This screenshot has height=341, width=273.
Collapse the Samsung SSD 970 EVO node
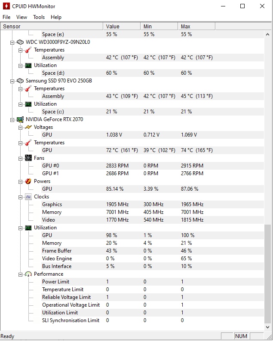click(x=12, y=81)
